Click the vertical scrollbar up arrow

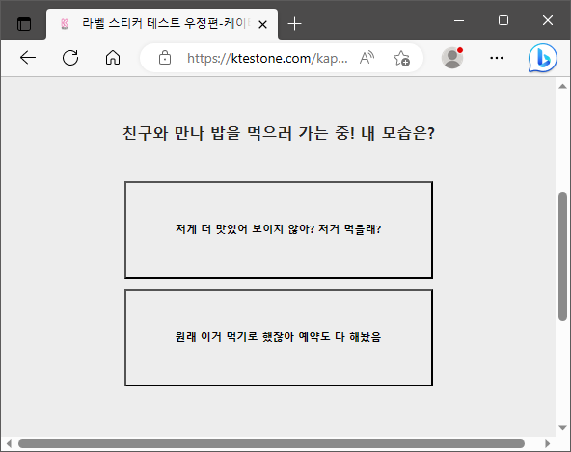pyautogui.click(x=562, y=86)
